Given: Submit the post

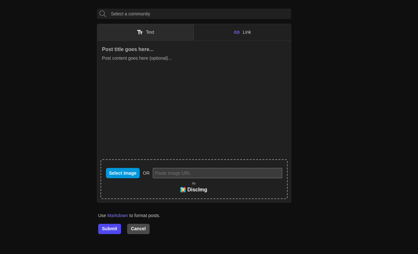Looking at the screenshot, I should pos(109,229).
